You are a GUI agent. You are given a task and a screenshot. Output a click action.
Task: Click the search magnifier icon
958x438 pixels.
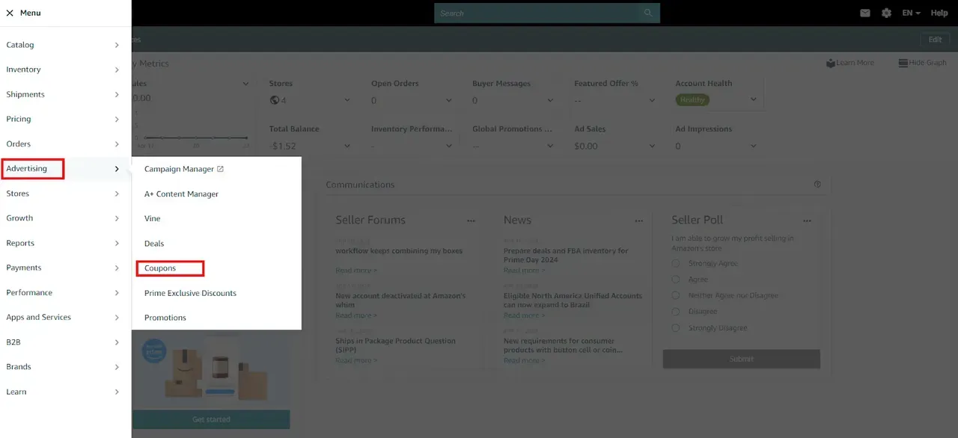(x=648, y=13)
